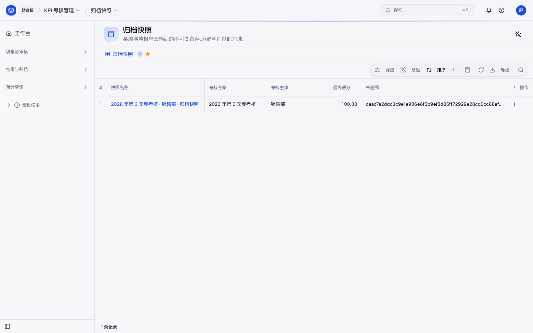
Task: Click 操作 column header
Action: [x=524, y=88]
